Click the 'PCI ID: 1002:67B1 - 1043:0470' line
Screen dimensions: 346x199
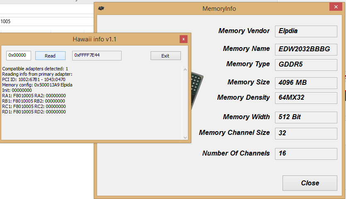click(x=34, y=79)
